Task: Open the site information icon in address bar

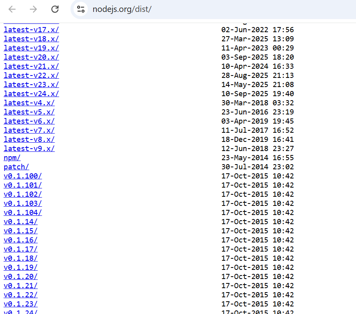Action: [x=81, y=9]
